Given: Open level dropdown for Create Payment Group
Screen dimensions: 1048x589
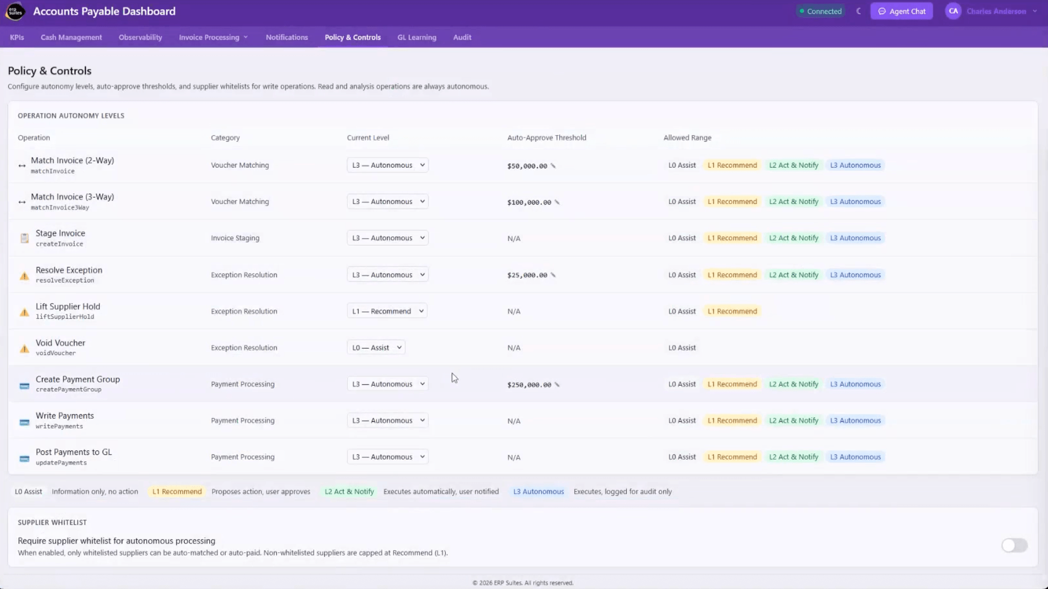Looking at the screenshot, I should (387, 384).
